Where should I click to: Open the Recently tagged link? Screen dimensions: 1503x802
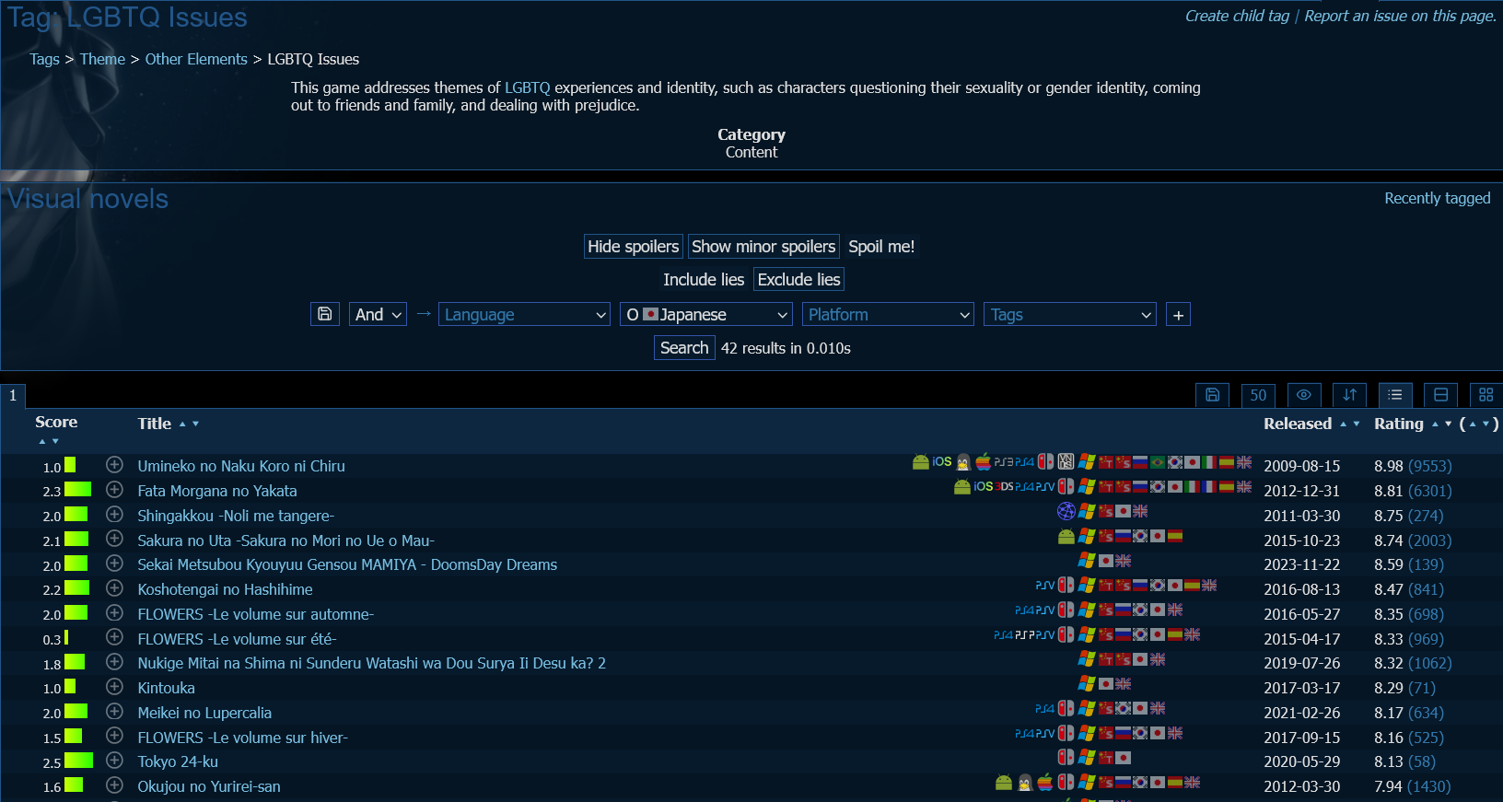click(x=1438, y=198)
